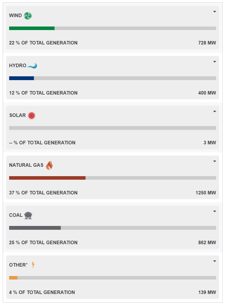Click the orange lightning bolt icon
225x304 pixels.
(x=33, y=265)
